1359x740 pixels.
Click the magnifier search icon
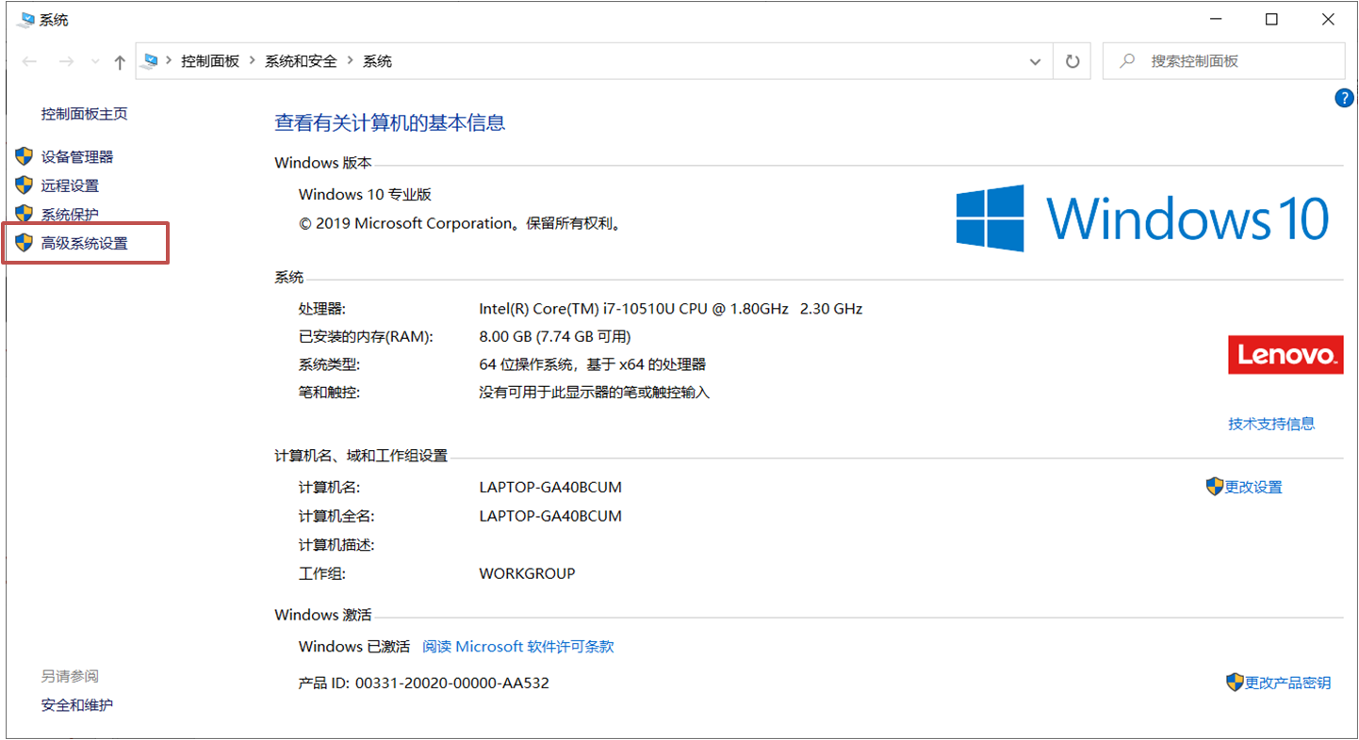[1126, 61]
